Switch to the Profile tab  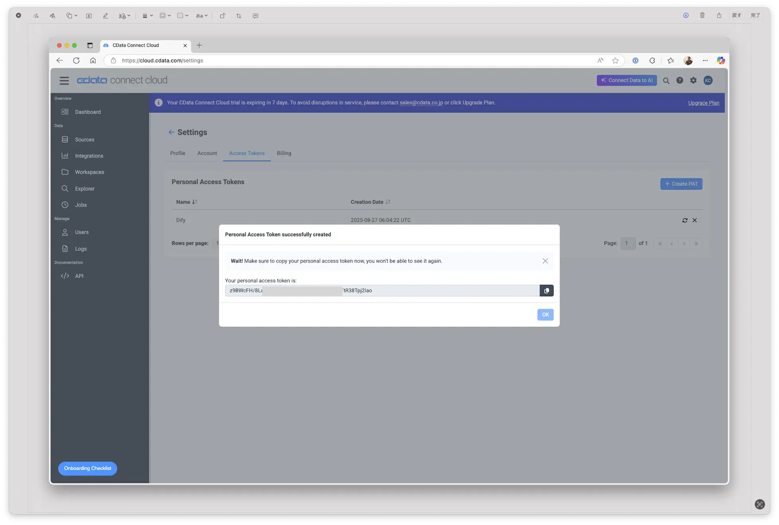click(x=178, y=153)
